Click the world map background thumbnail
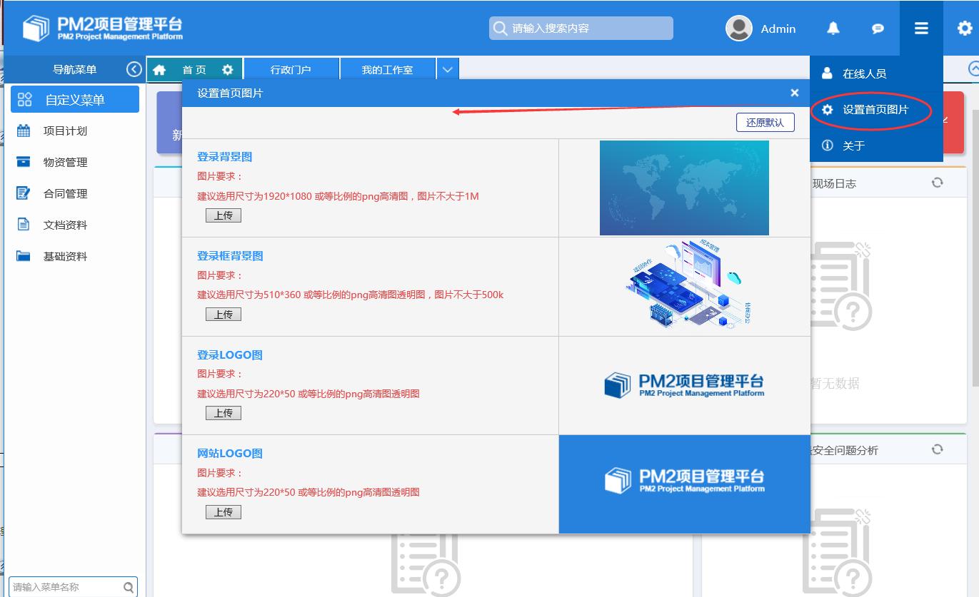979x597 pixels. tap(684, 188)
